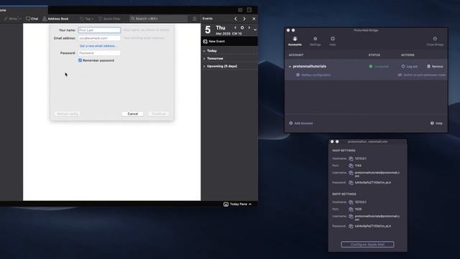Click Help at bottom of Bridge window
460x259 pixels.
(436, 123)
